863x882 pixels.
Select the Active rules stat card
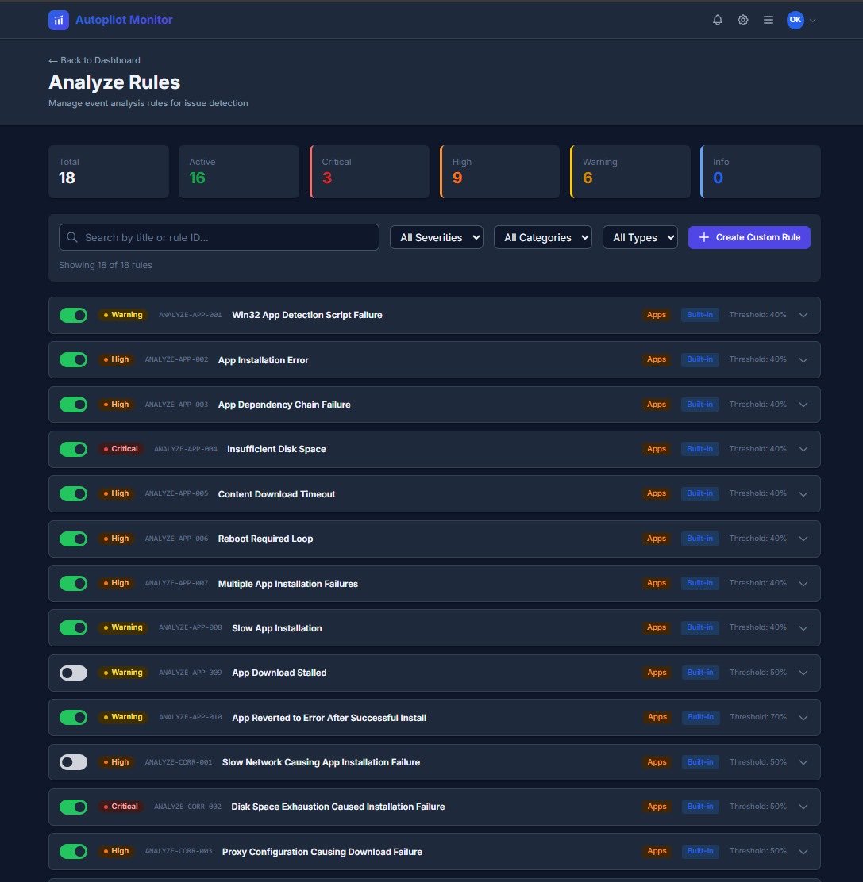tap(239, 171)
